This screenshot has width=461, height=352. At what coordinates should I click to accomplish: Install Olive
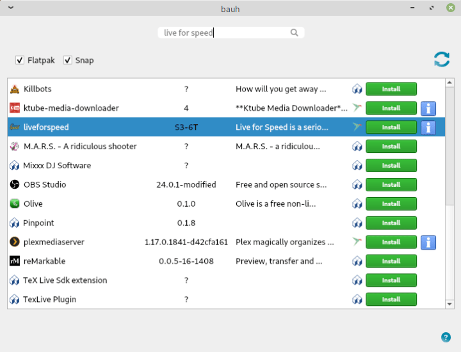coord(391,204)
